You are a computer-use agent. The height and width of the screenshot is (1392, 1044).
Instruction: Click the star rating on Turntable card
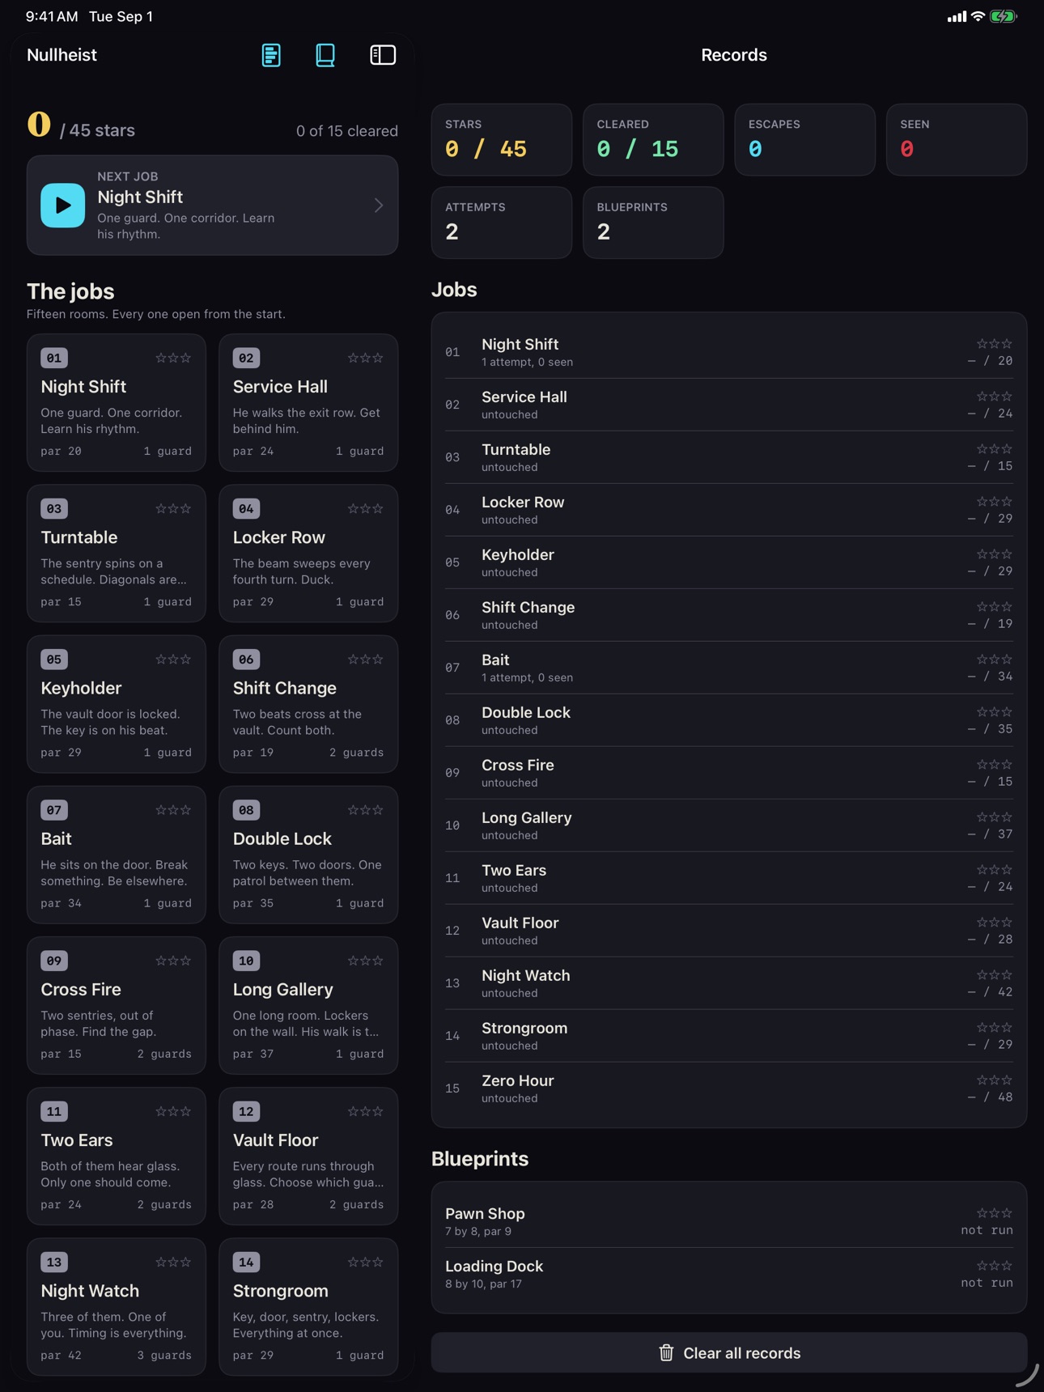173,509
